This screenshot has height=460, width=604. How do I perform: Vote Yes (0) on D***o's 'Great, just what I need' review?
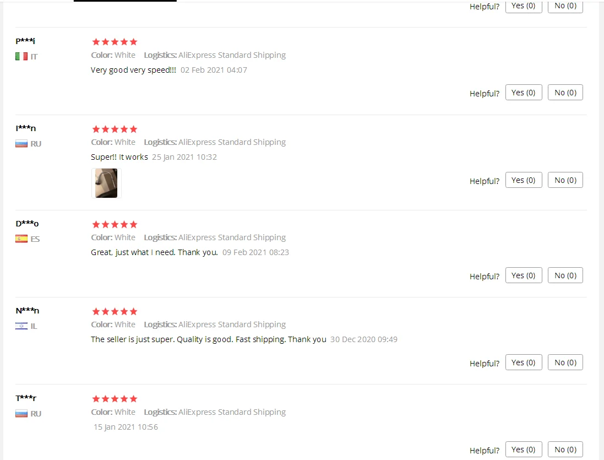[524, 275]
